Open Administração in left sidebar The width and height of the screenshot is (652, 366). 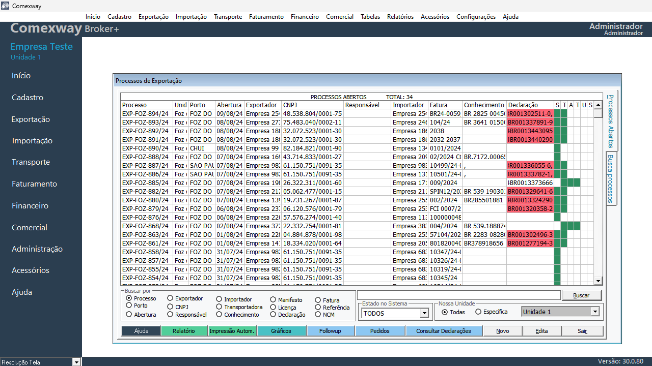[37, 249]
